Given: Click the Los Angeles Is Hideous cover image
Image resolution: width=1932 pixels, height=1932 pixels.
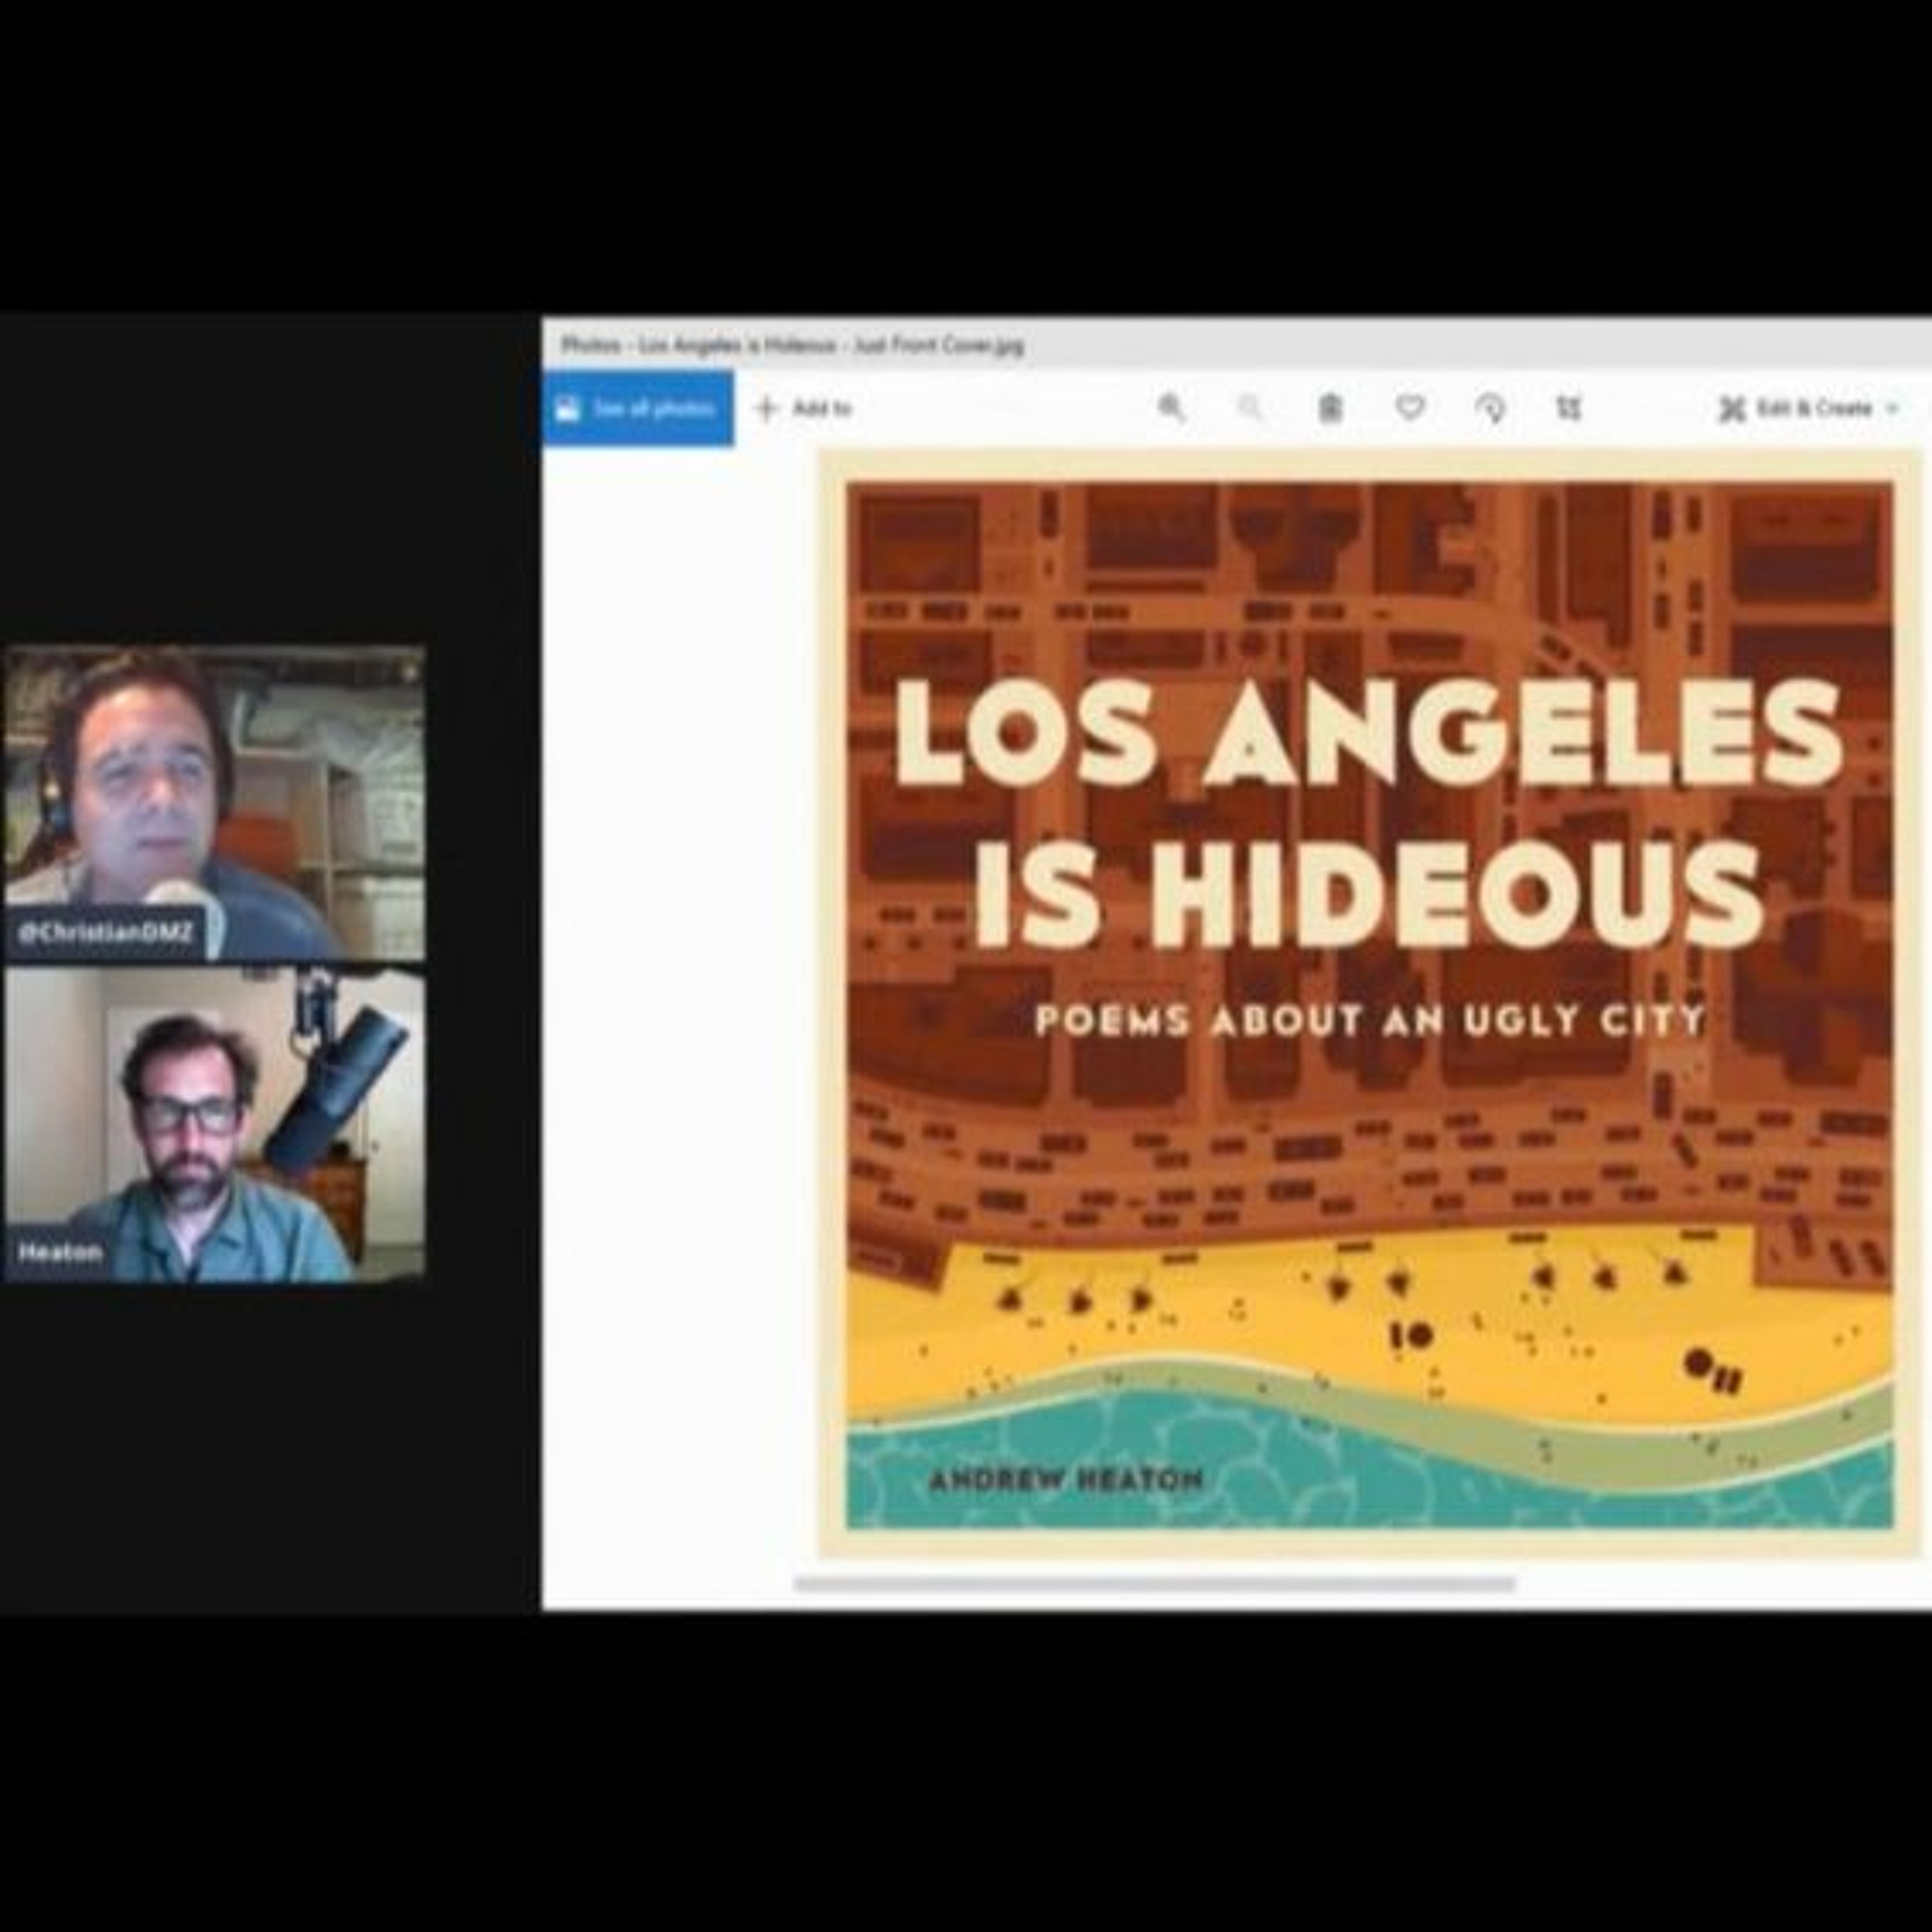Looking at the screenshot, I should (x=1370, y=1005).
